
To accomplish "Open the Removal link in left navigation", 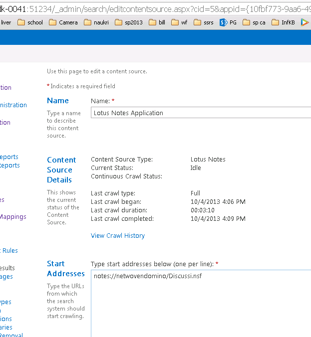I will tap(11, 335).
